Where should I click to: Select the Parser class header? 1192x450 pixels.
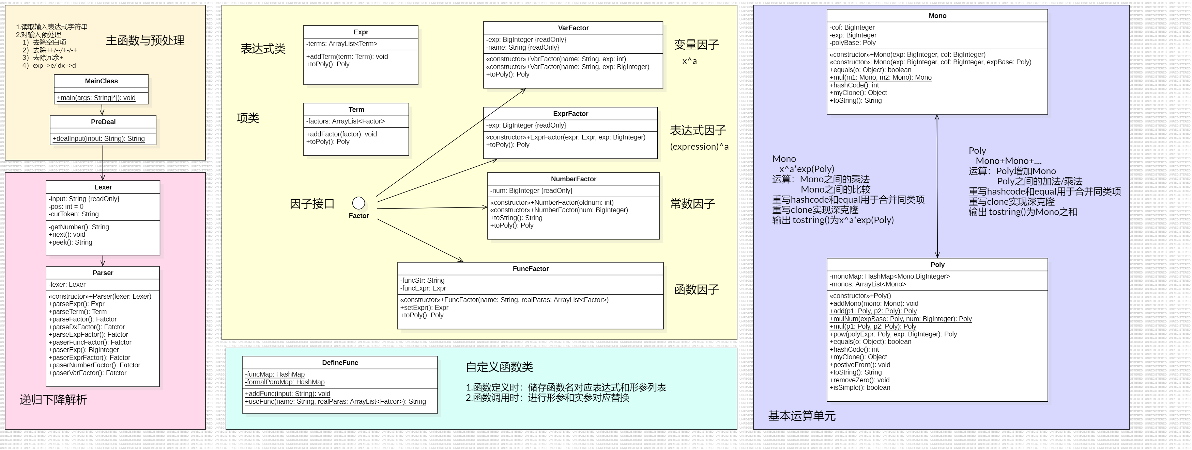click(103, 272)
